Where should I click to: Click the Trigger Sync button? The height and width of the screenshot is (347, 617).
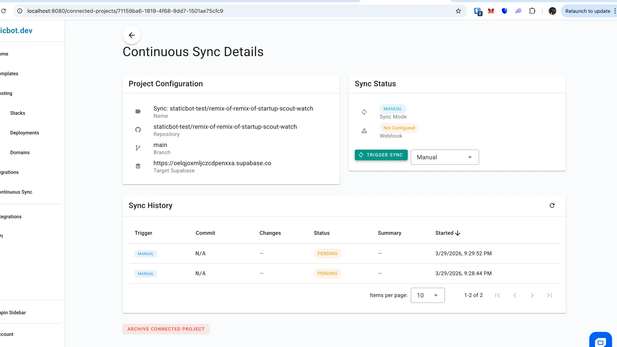[381, 155]
